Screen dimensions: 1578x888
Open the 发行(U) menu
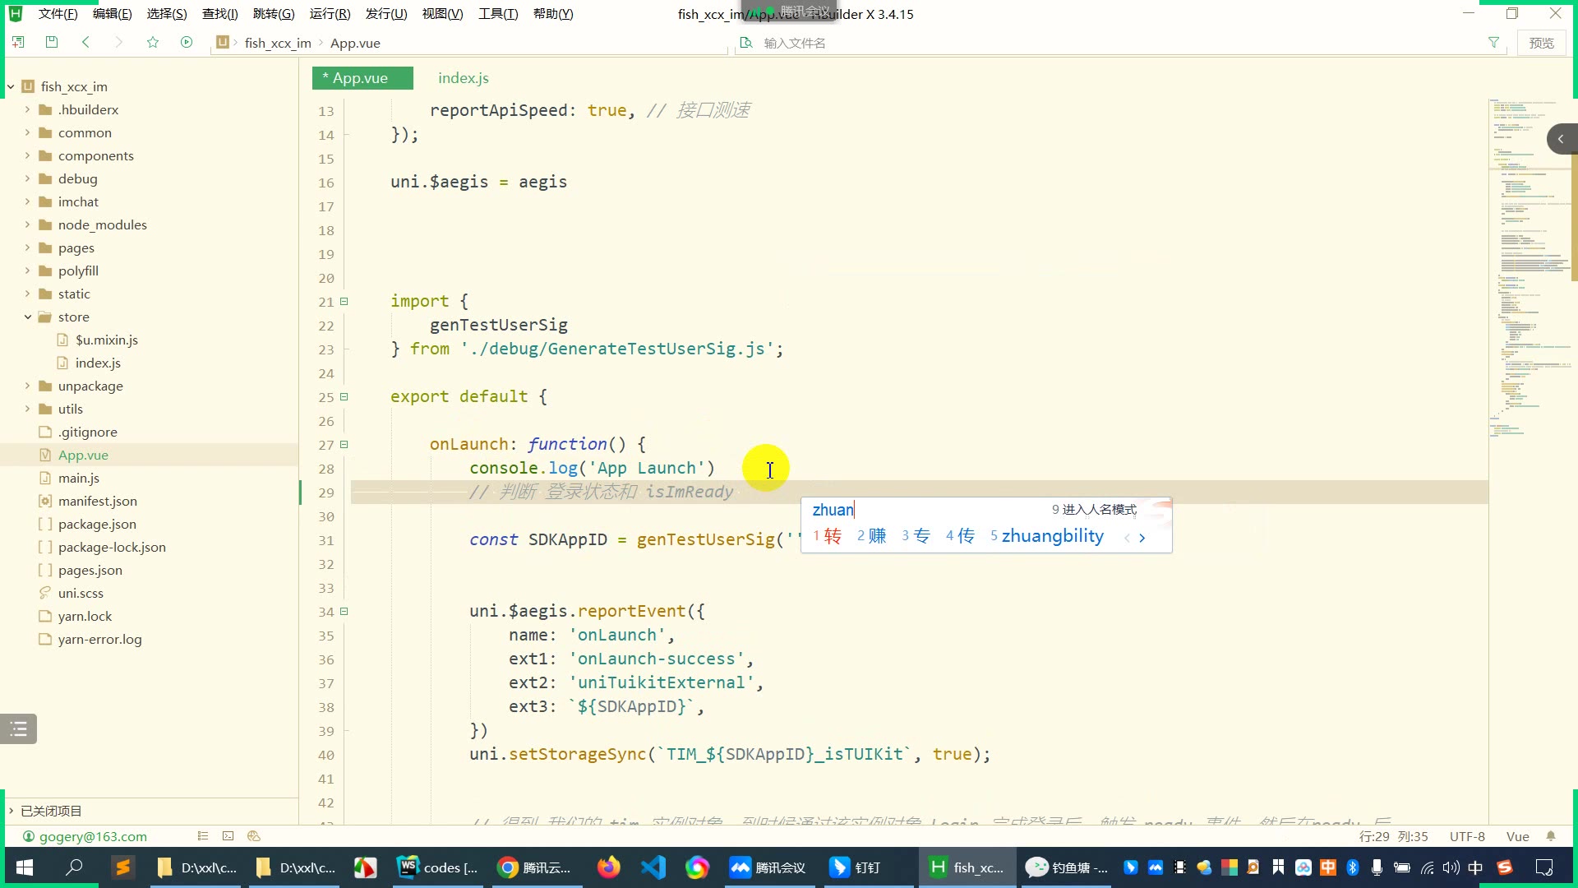pos(386,14)
